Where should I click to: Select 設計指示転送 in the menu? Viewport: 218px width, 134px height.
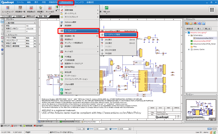click(79, 67)
